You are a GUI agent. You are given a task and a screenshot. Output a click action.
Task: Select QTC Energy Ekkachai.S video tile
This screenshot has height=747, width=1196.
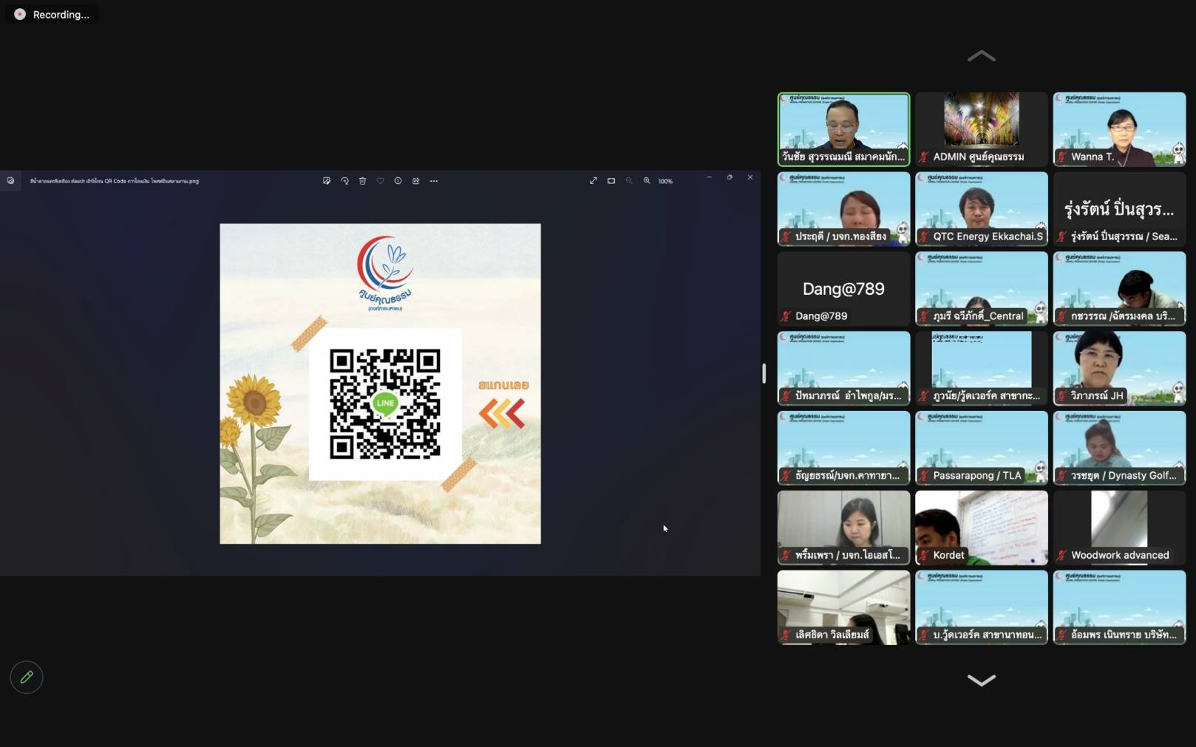click(x=982, y=209)
